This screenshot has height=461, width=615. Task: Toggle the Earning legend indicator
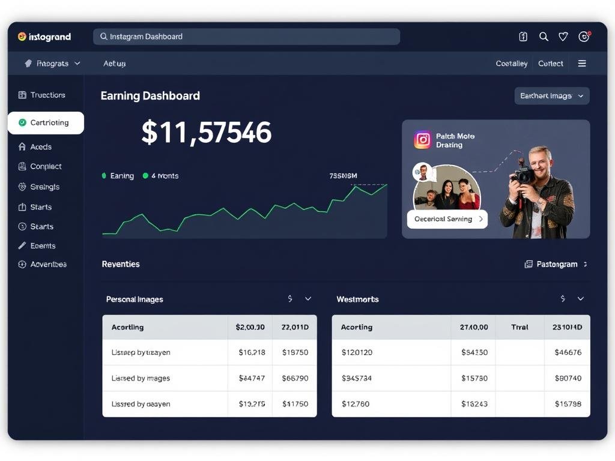click(x=105, y=176)
